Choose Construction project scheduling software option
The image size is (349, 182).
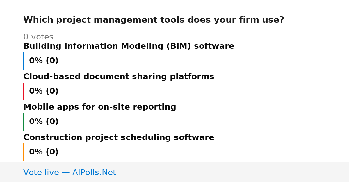tap(119, 138)
